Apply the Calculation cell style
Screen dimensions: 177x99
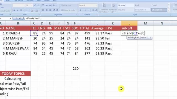click(142, 10)
